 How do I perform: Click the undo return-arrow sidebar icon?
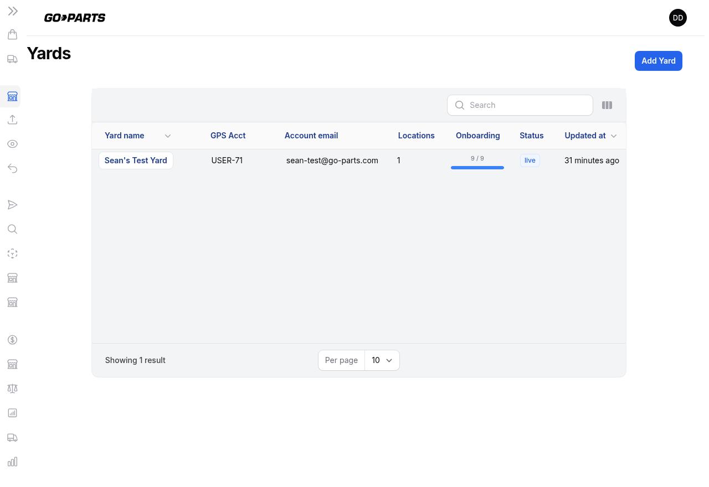click(12, 168)
